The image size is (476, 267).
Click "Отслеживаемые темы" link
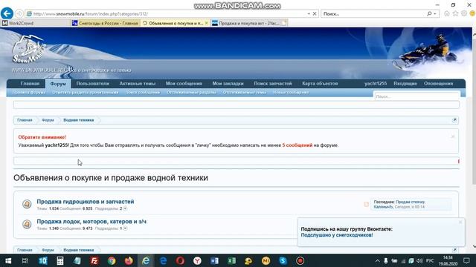[x=245, y=92]
